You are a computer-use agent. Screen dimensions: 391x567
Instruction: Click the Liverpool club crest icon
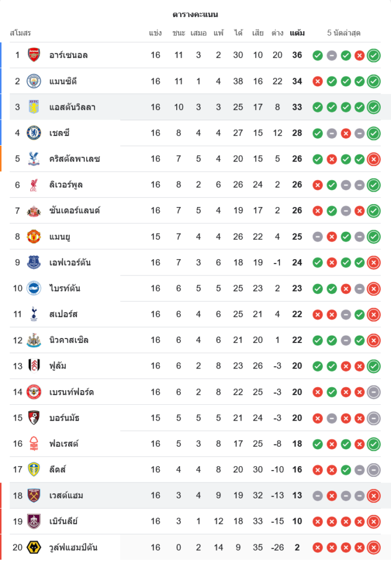click(34, 185)
